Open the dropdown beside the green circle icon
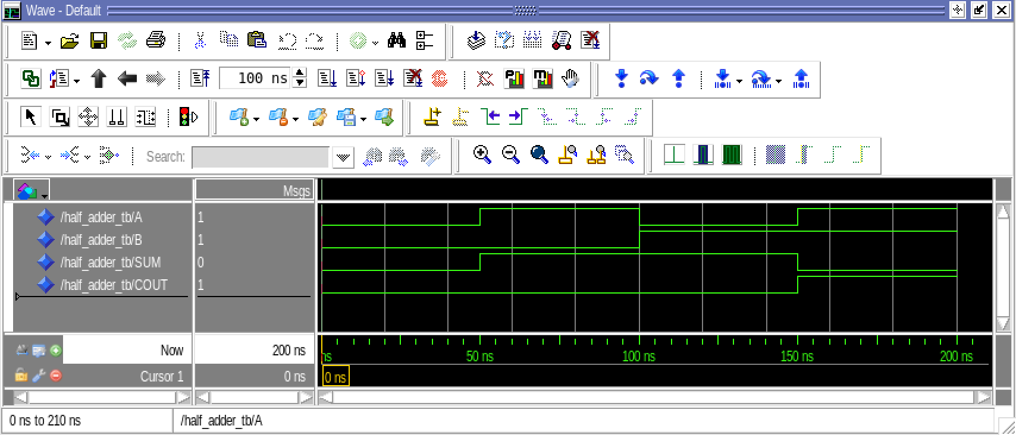 [x=375, y=43]
